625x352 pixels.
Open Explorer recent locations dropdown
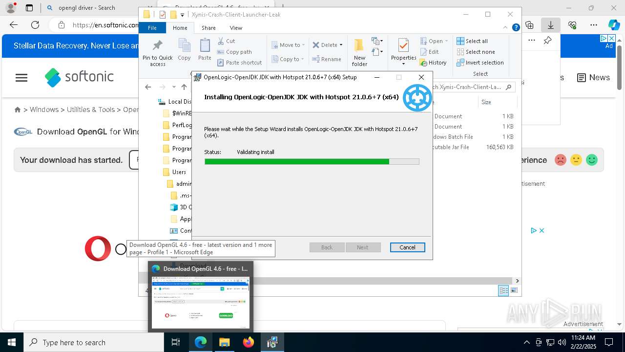174,87
